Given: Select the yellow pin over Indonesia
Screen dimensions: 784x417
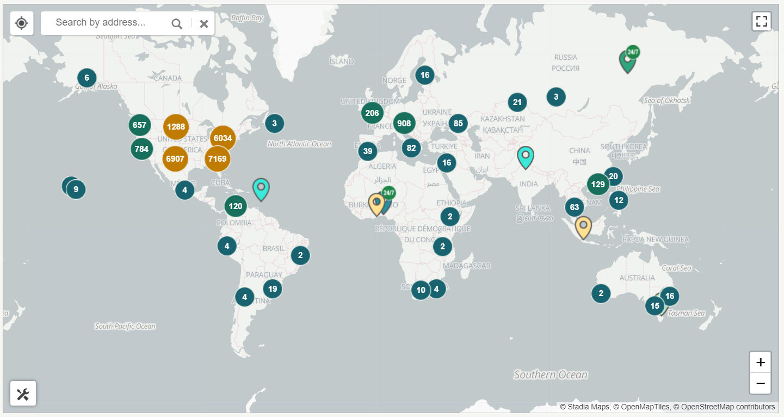Looking at the screenshot, I should pos(583,226).
